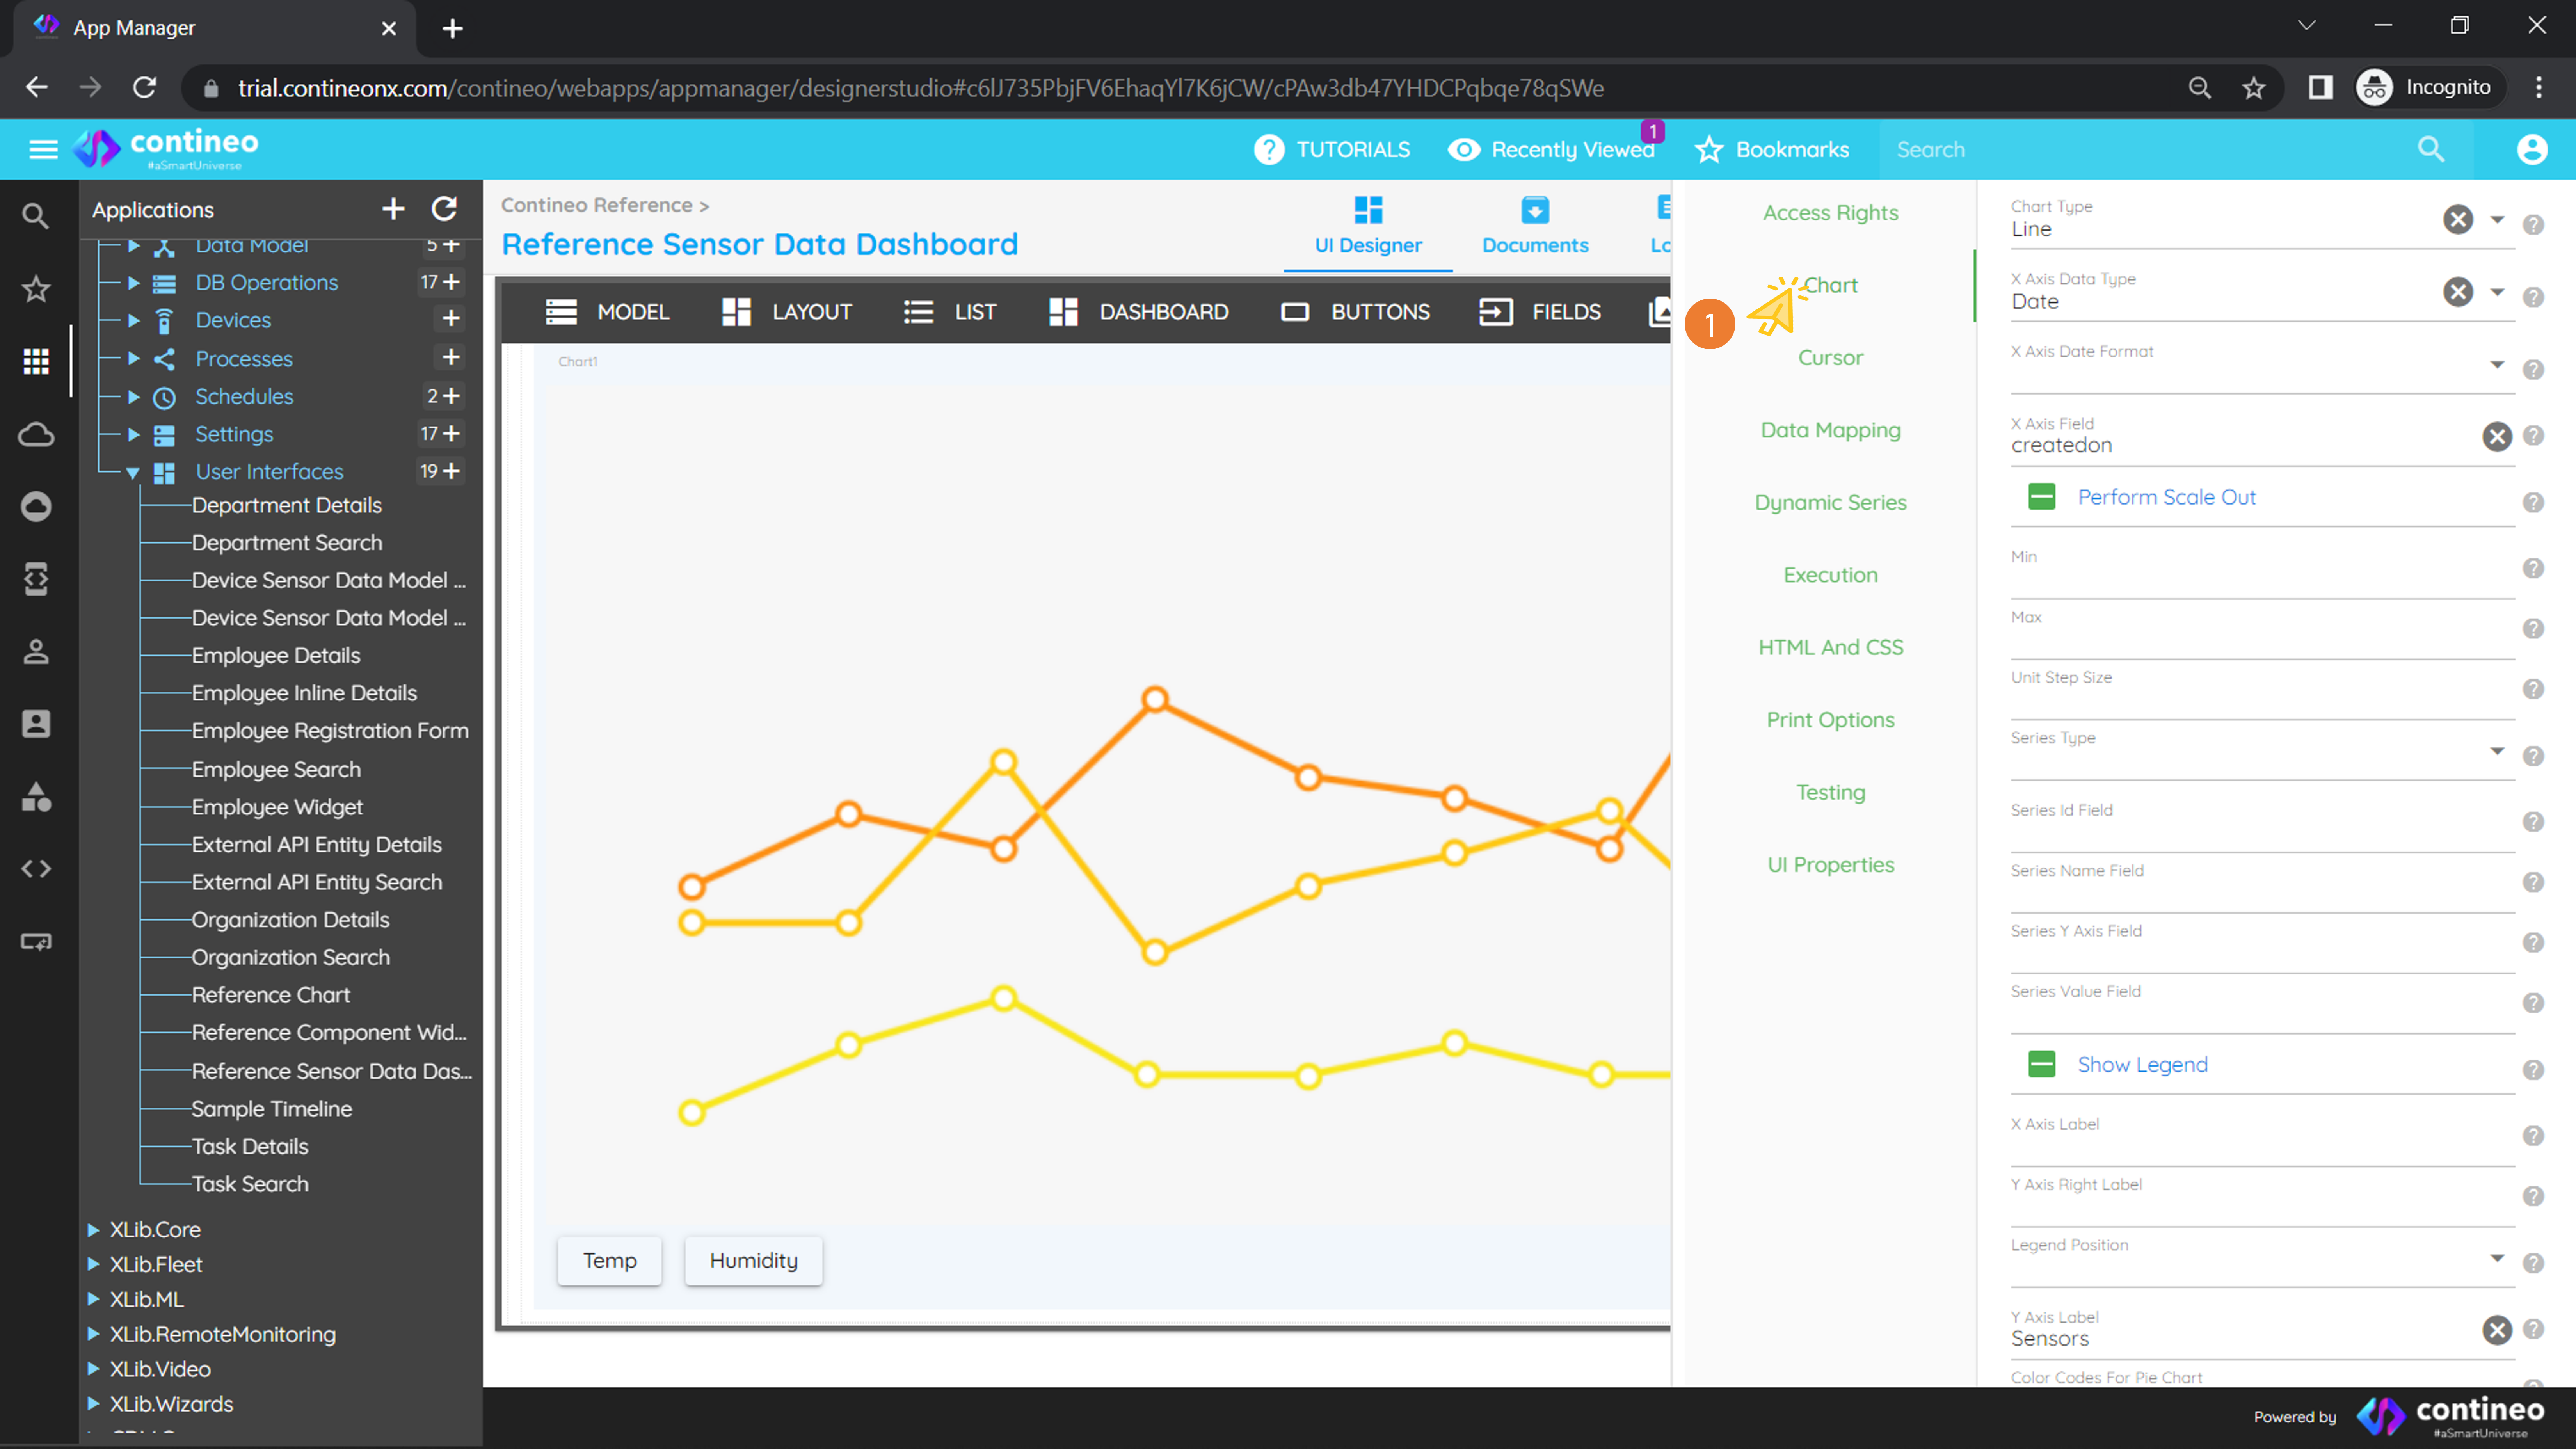Open the hamburger main menu
Screen dimensions: 2576x1449
(x=43, y=150)
